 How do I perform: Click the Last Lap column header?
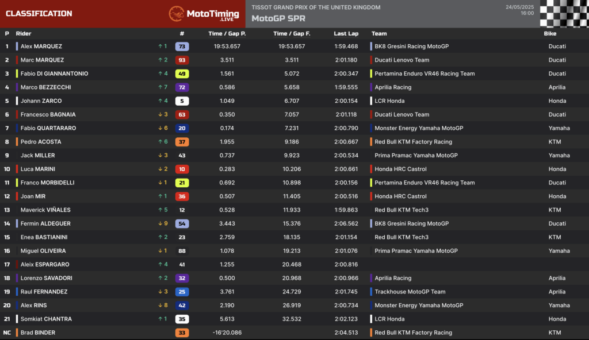coord(346,33)
